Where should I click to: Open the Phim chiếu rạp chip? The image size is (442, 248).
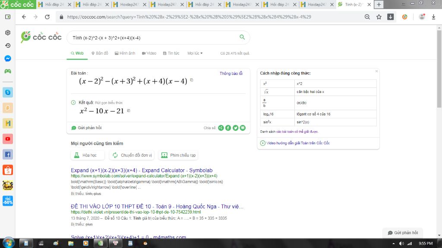coord(178,155)
